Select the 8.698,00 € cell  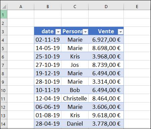106,48
